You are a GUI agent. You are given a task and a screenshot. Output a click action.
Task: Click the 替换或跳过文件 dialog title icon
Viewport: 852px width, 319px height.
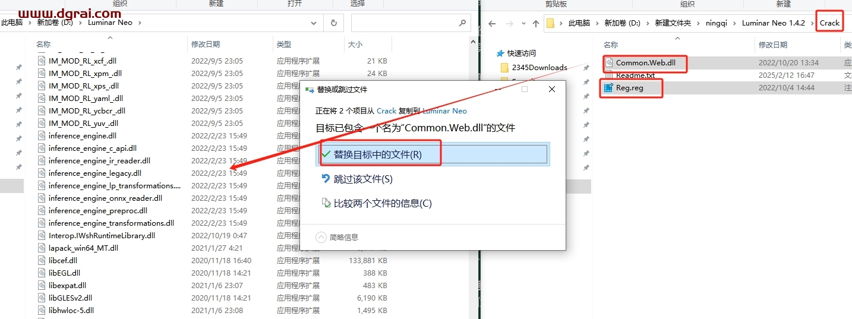(x=310, y=89)
